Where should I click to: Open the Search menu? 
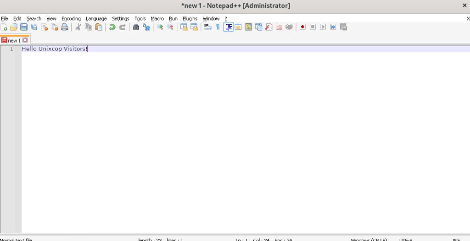tap(34, 19)
